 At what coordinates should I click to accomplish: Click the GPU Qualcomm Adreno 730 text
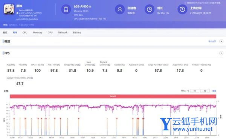point(90,19)
